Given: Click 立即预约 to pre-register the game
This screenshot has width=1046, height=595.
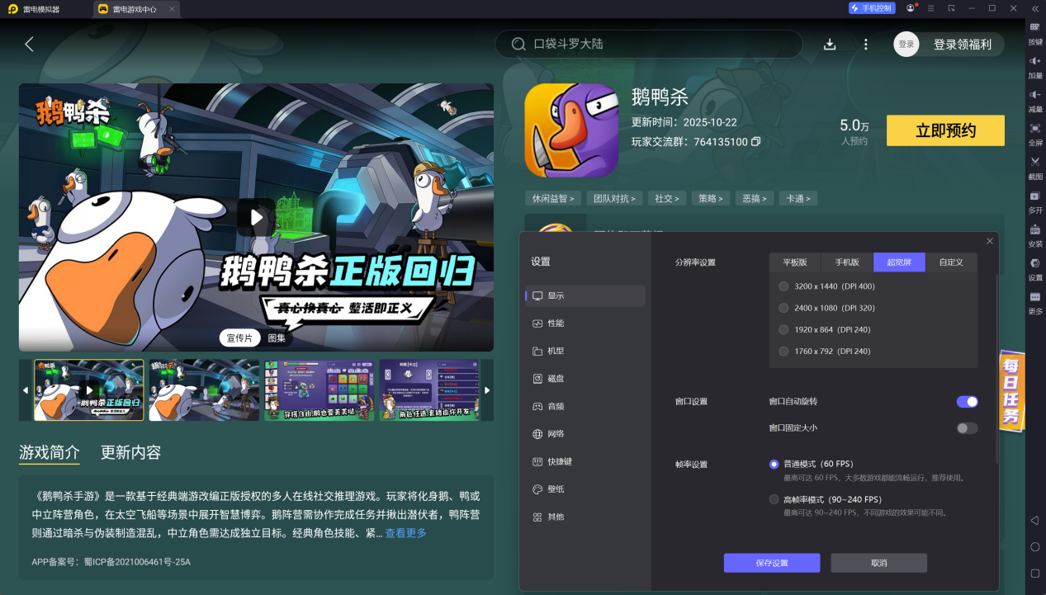Looking at the screenshot, I should point(944,130).
